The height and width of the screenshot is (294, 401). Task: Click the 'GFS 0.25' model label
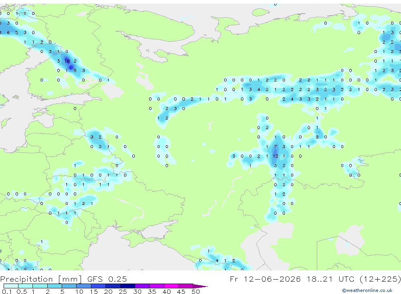(107, 279)
